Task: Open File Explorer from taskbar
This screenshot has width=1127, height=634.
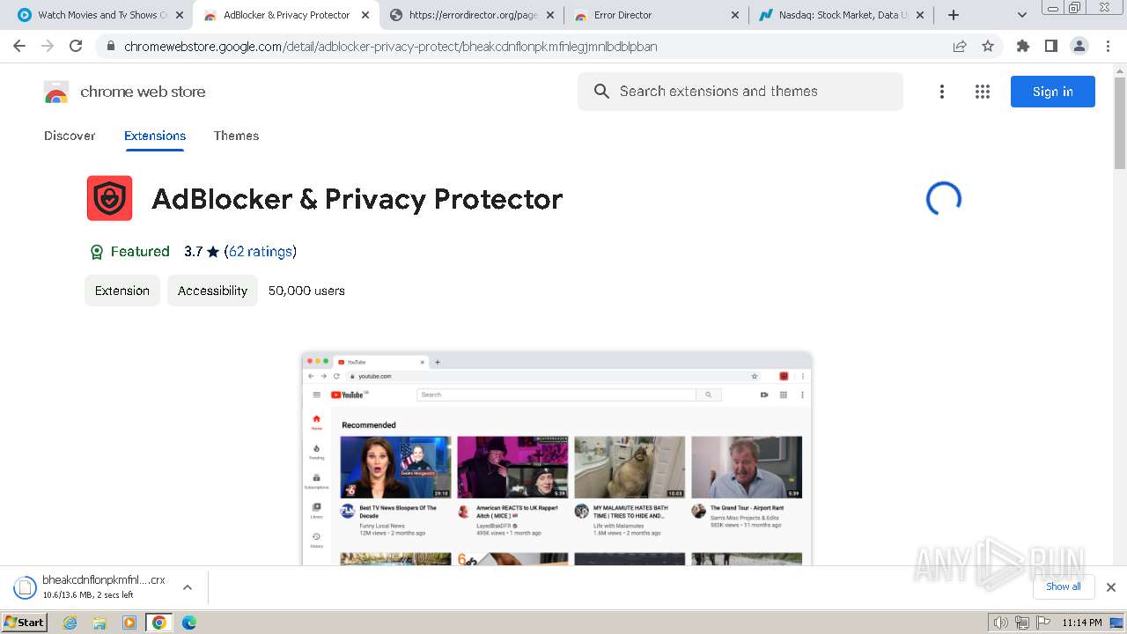Action: [99, 623]
